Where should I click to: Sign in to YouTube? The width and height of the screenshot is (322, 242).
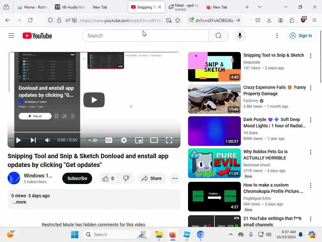(301, 36)
